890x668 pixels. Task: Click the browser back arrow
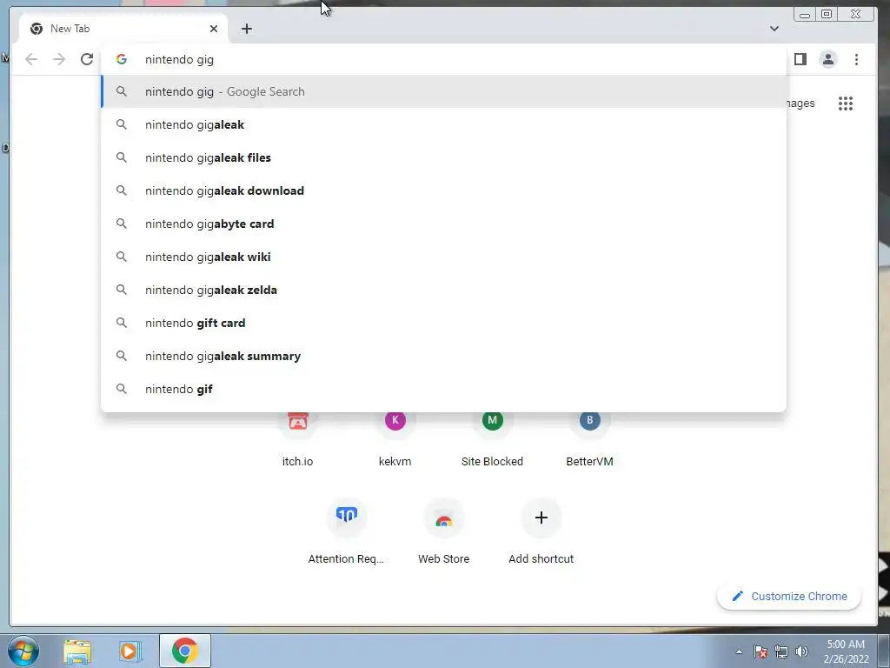[x=31, y=59]
